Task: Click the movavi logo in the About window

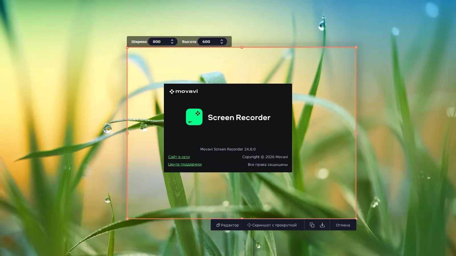Action: click(x=184, y=91)
